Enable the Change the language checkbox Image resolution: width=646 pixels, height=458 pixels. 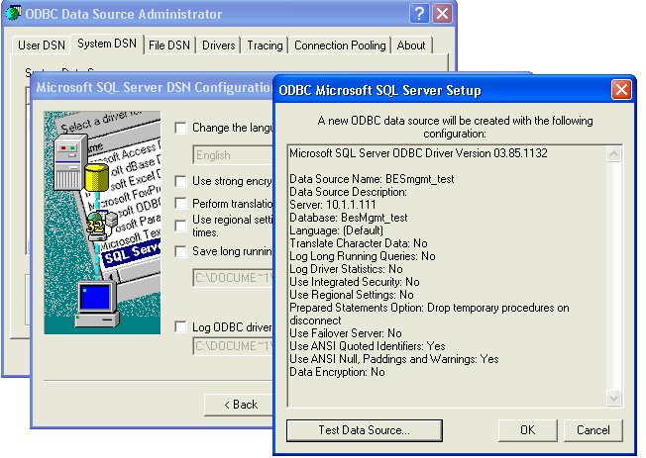[180, 128]
